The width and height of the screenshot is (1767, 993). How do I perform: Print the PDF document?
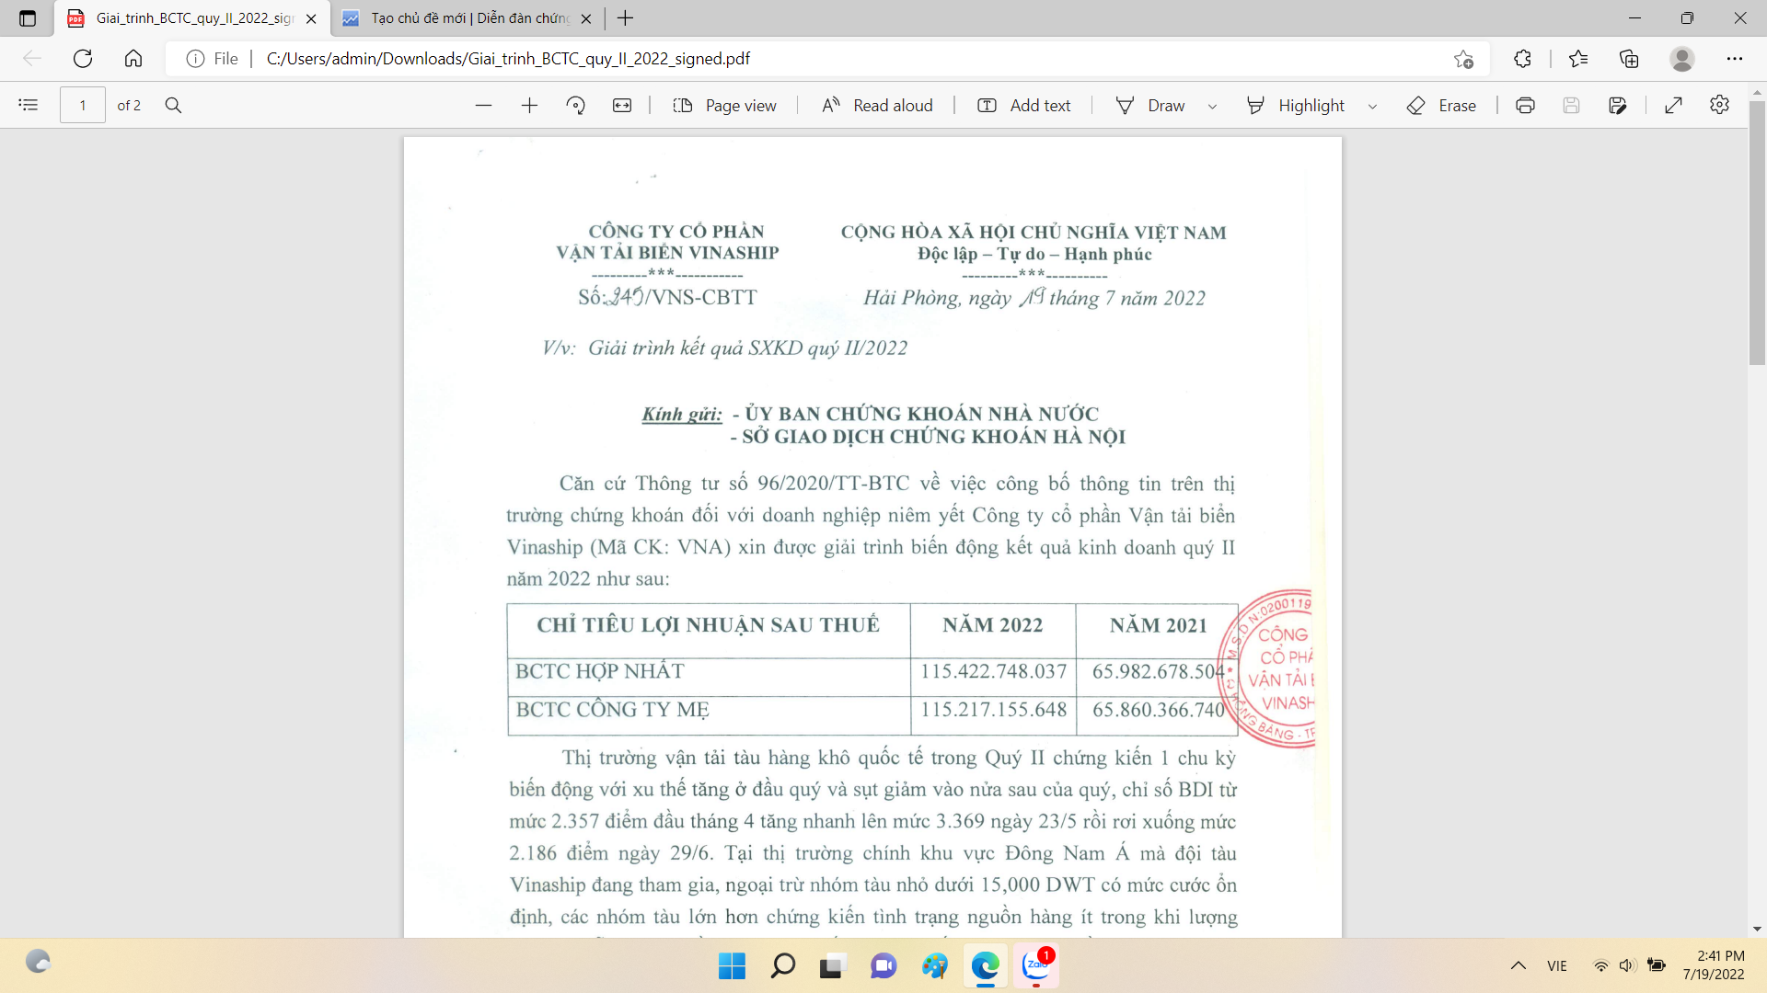[1525, 106]
